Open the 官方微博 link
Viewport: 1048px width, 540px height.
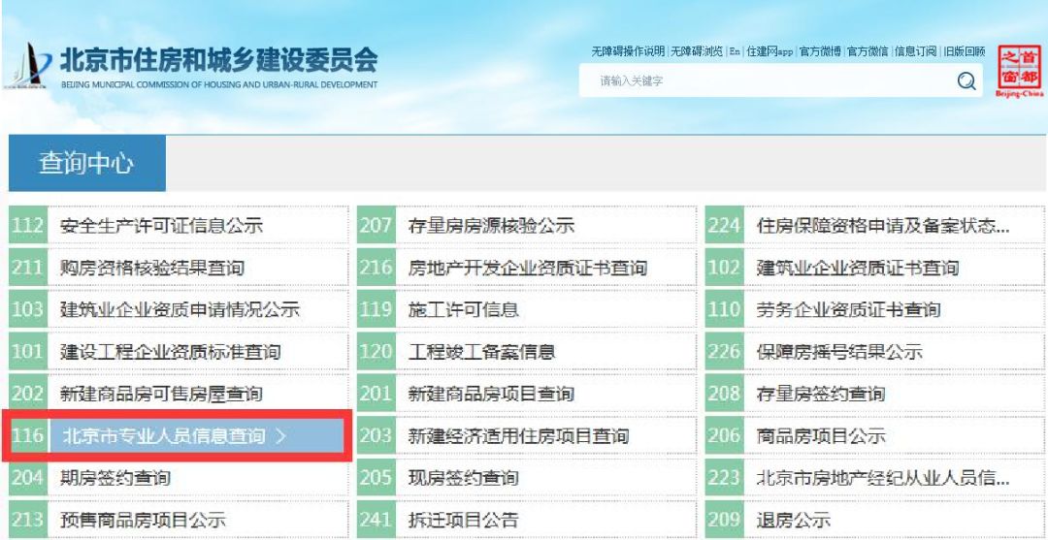point(820,51)
